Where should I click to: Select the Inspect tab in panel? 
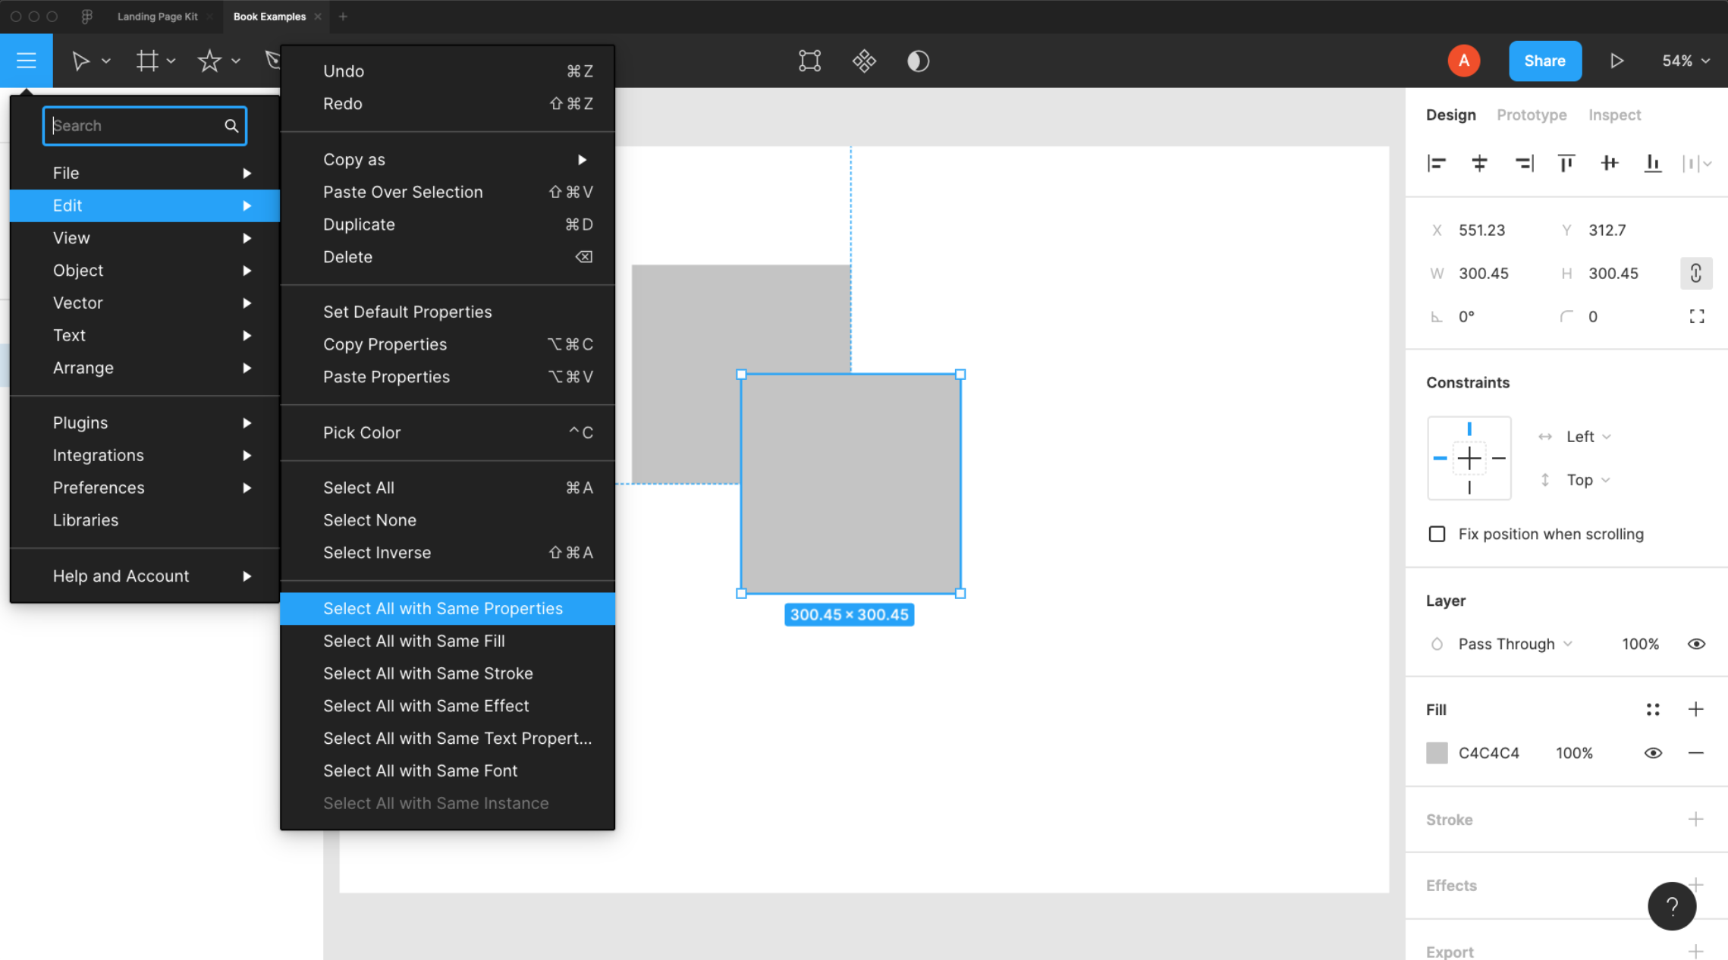click(x=1614, y=115)
